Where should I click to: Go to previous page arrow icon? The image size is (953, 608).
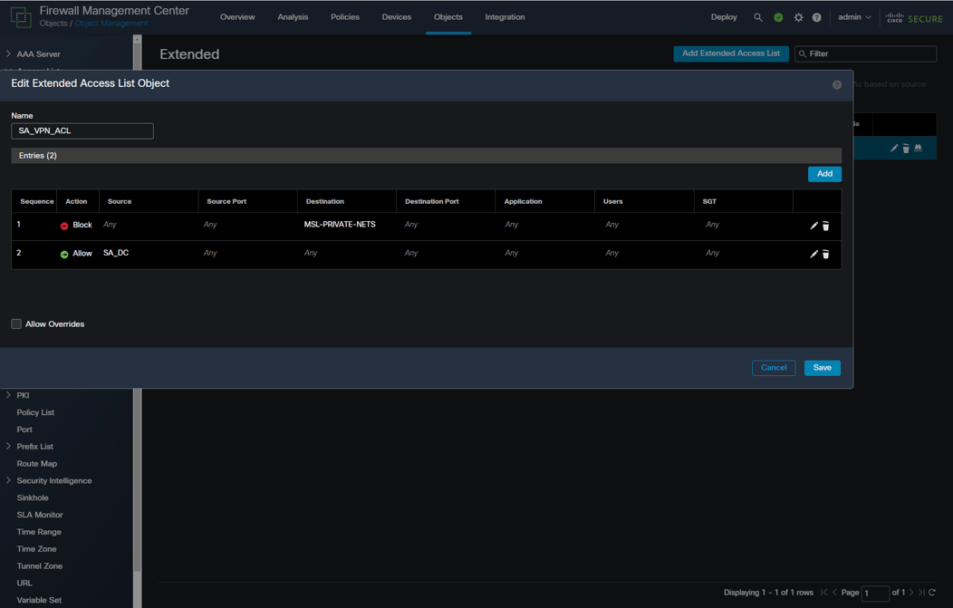(x=834, y=593)
